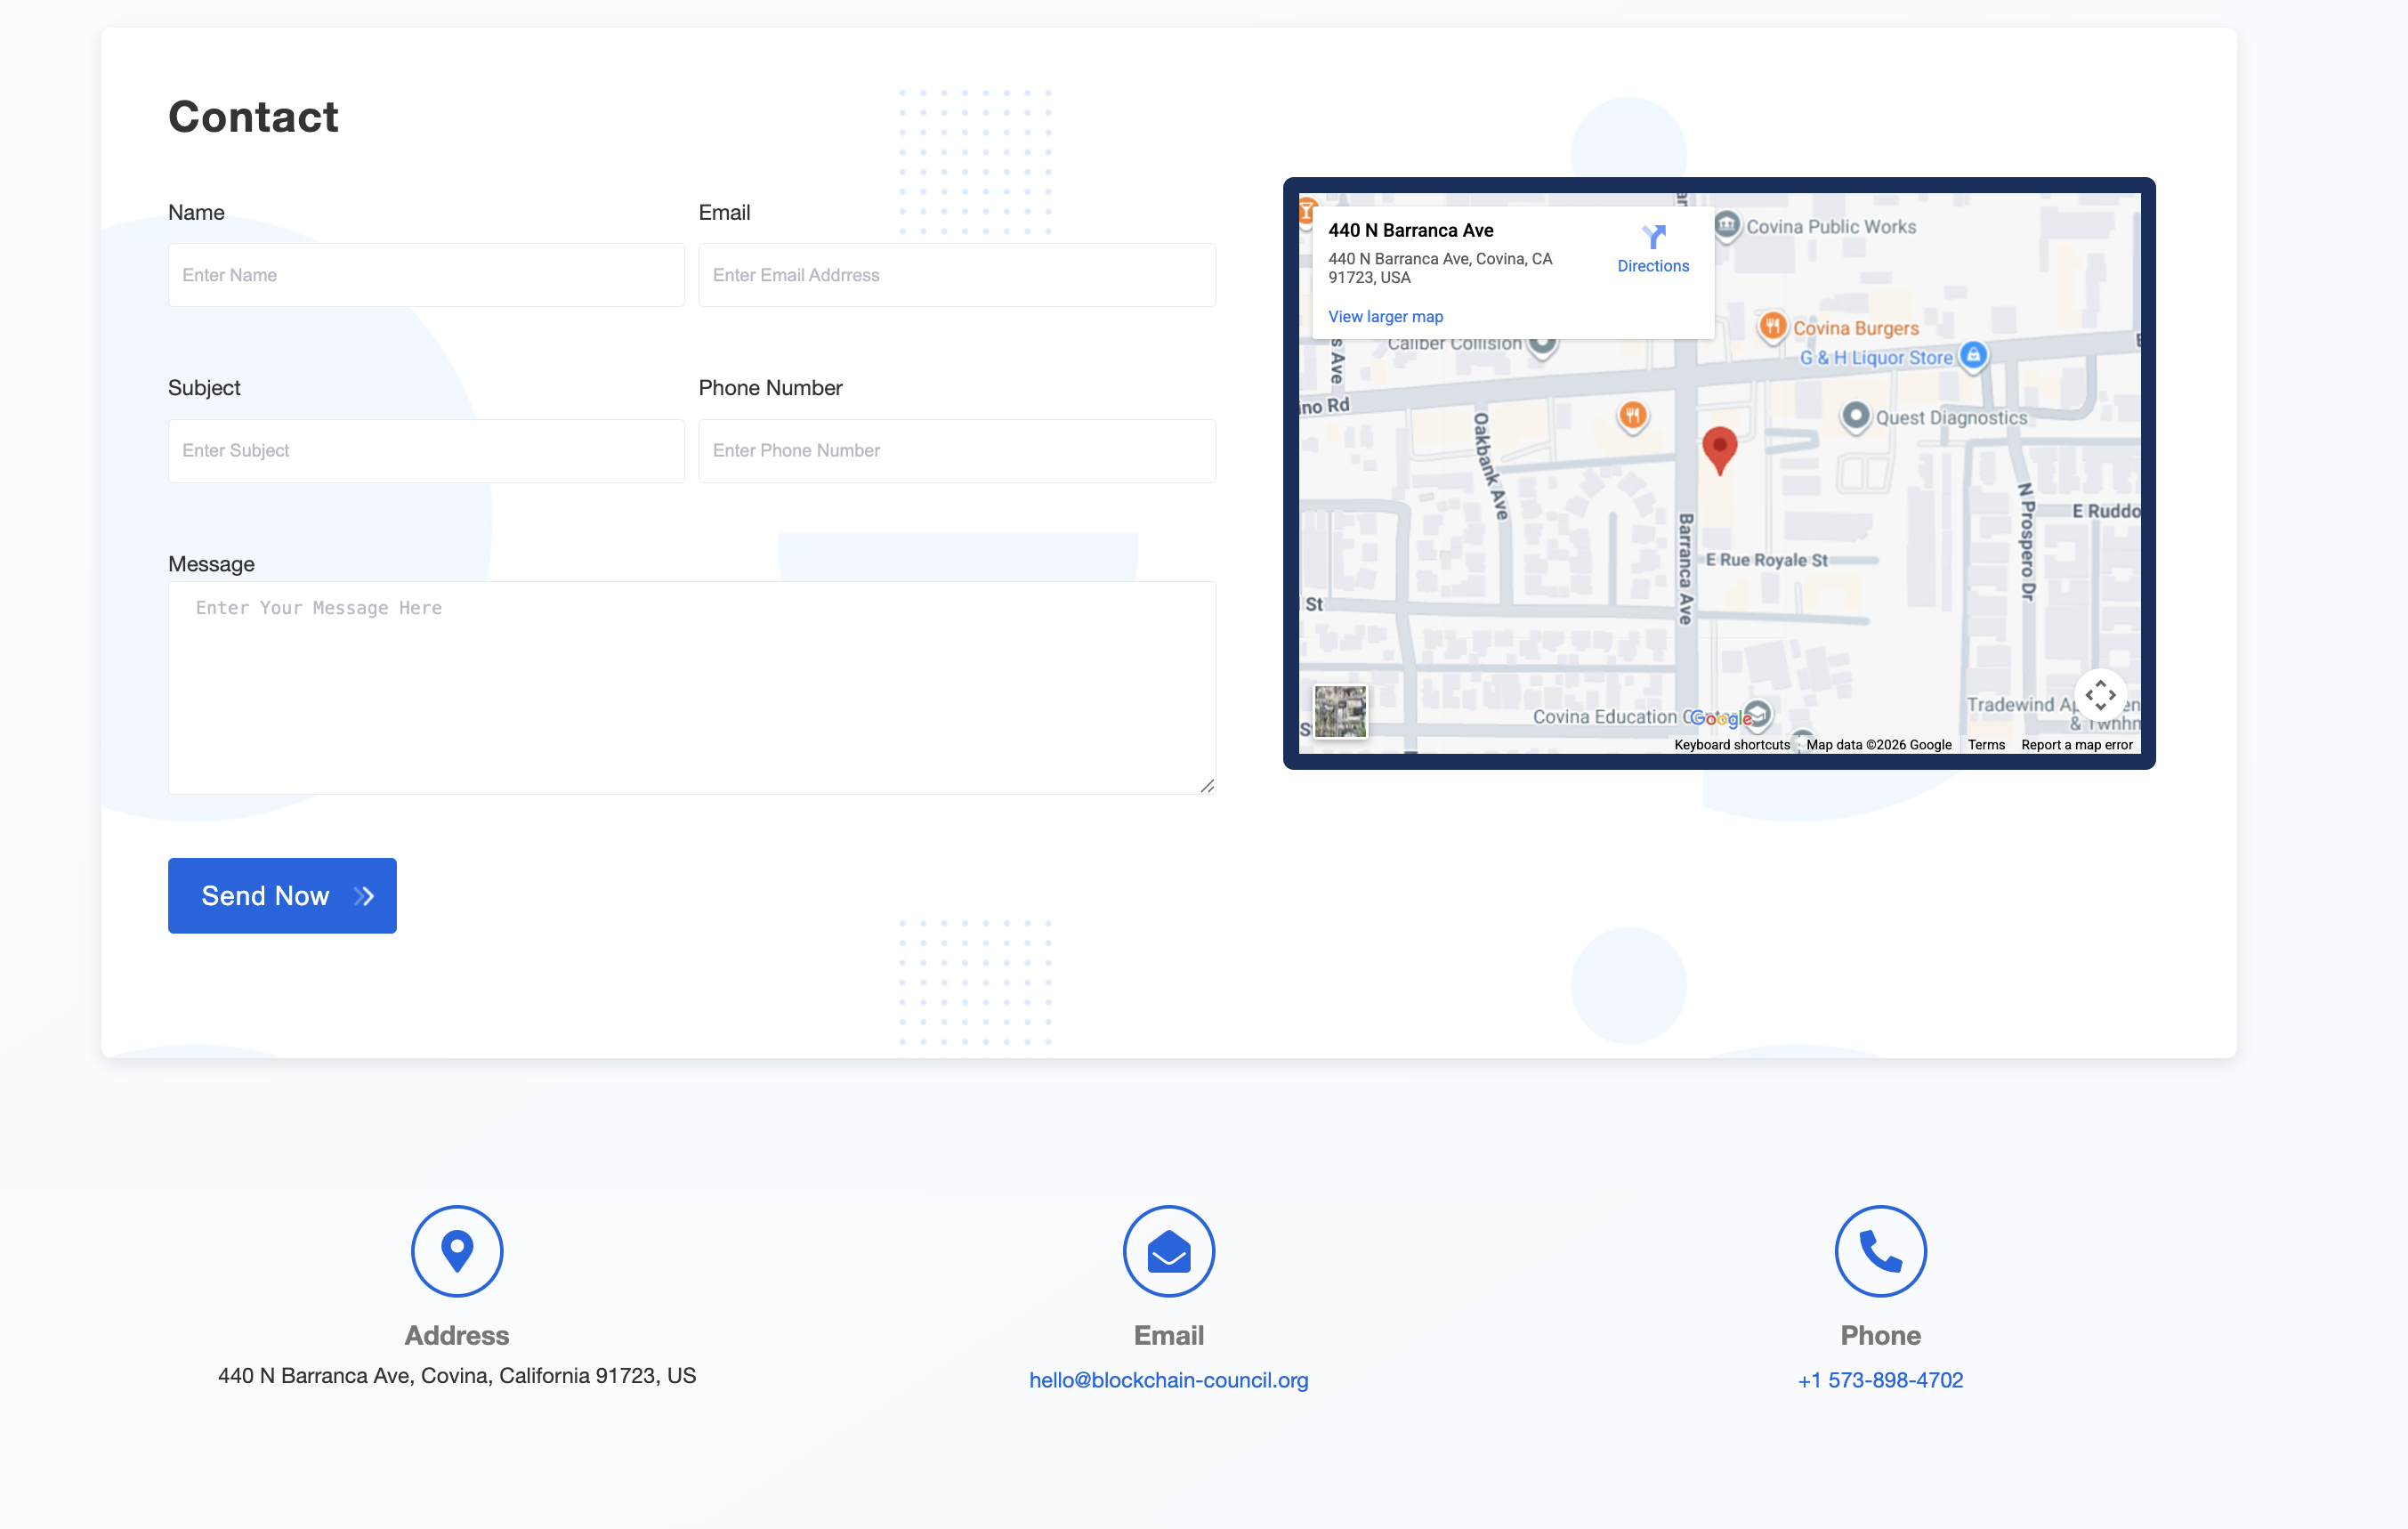Screen dimensions: 2408x1529
Task: Switch to satellite view thumbnail
Action: click(x=1340, y=711)
